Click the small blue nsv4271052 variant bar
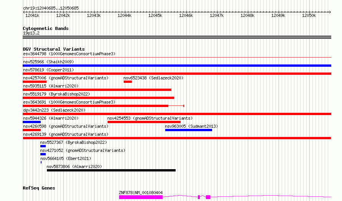Viewport: 342px width, 201px height. coord(43,154)
